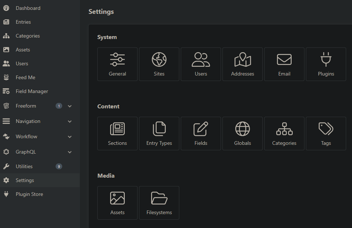Open the Globals globe icon
The width and height of the screenshot is (352, 228).
tap(242, 128)
